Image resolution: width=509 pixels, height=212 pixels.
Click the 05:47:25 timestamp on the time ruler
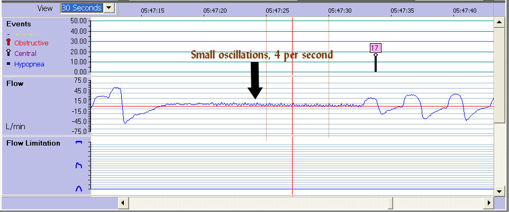coord(277,10)
